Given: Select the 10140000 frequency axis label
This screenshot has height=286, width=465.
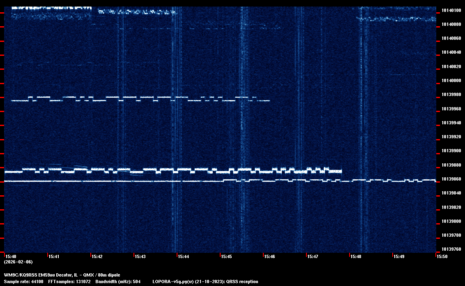Looking at the screenshot, I should coord(451,80).
